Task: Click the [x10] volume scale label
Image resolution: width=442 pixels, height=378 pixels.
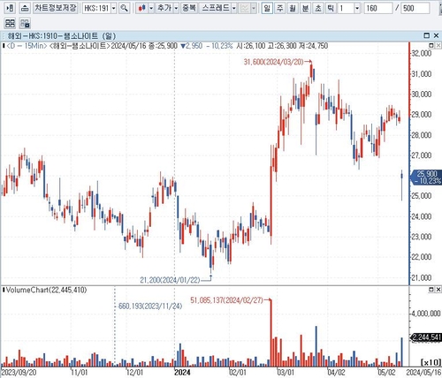Action: click(431, 362)
